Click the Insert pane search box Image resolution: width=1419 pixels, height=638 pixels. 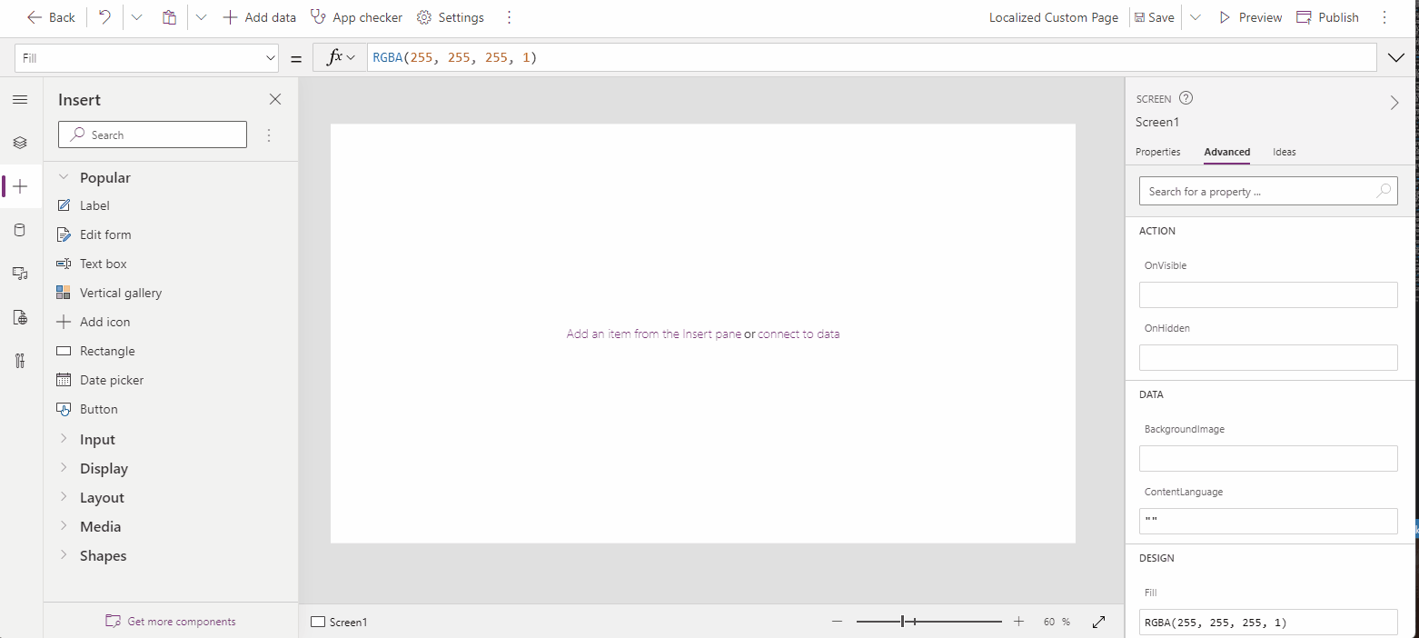[153, 135]
